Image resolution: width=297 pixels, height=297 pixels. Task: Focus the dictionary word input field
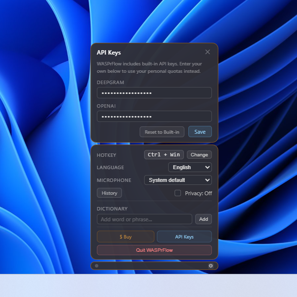145,219
